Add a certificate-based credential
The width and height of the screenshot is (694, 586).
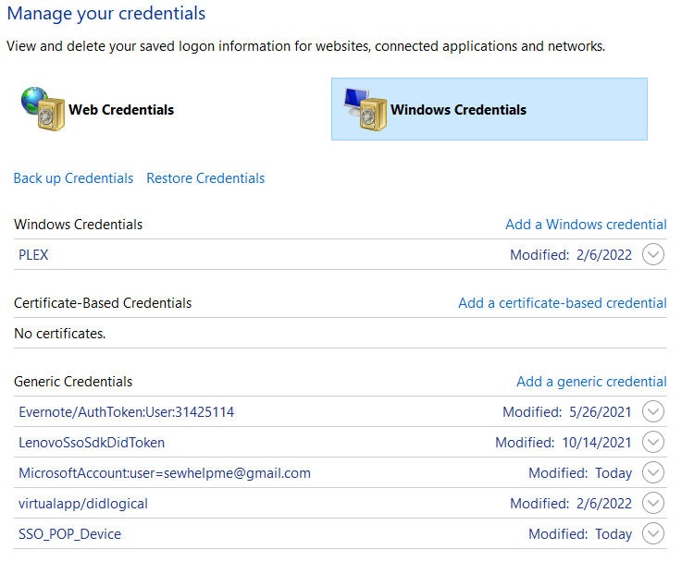563,303
